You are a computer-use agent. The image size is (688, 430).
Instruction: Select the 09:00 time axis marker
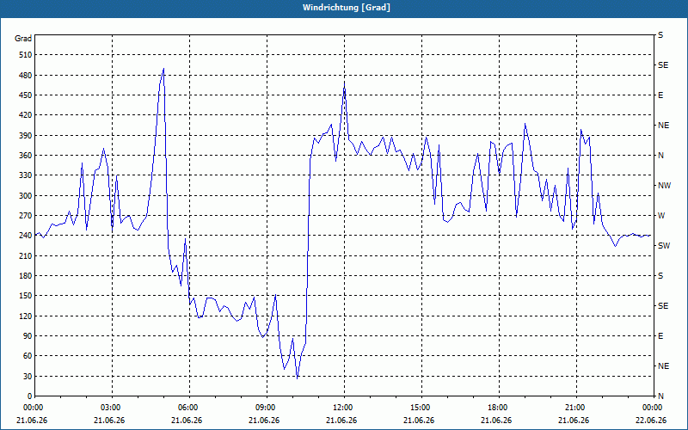pos(267,407)
